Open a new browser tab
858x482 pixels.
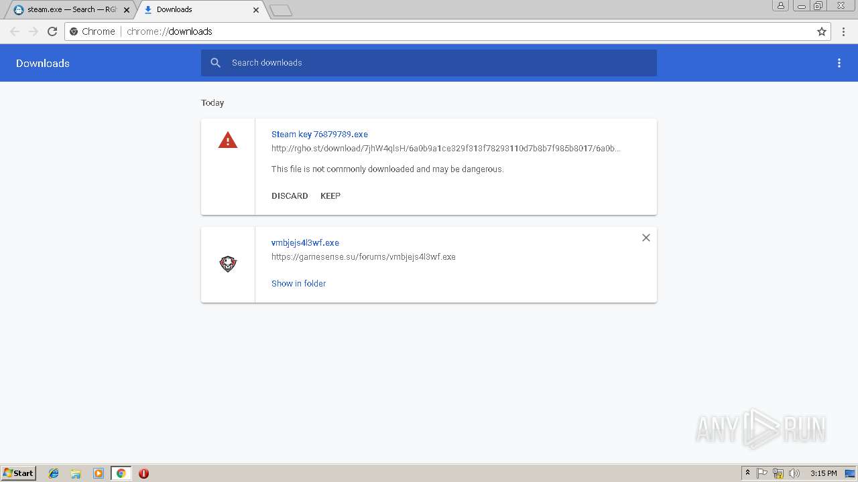281,10
